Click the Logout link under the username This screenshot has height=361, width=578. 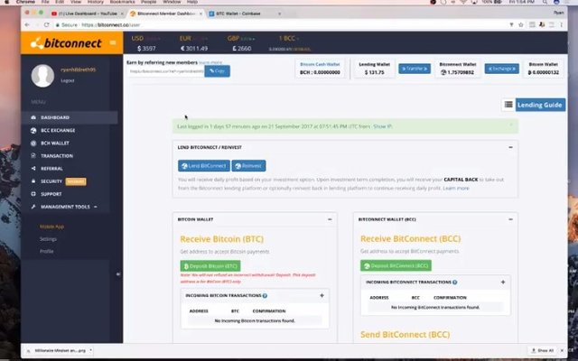click(68, 80)
